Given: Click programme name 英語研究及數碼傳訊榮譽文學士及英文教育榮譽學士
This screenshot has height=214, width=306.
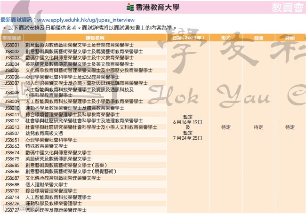Looking at the screenshot, I should click(x=80, y=64).
